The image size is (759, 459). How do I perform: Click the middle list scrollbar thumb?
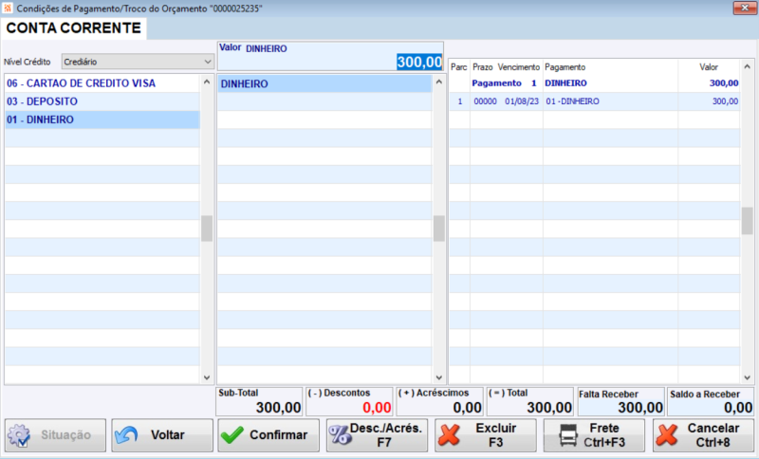click(439, 229)
